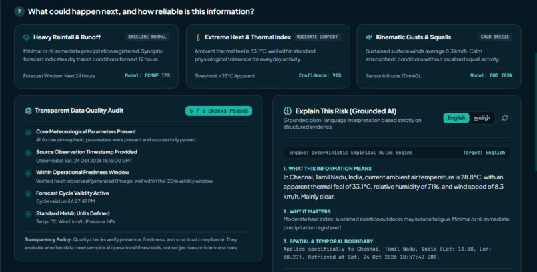Viewport: 537px width, 272px height.
Task: Click the Target: English label
Action: coord(484,153)
